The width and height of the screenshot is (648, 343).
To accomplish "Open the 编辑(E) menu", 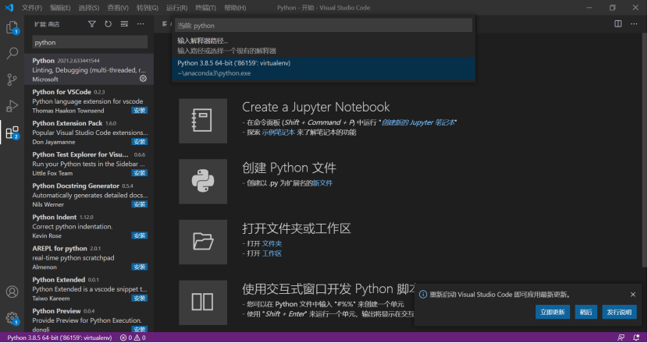I will 60,8.
